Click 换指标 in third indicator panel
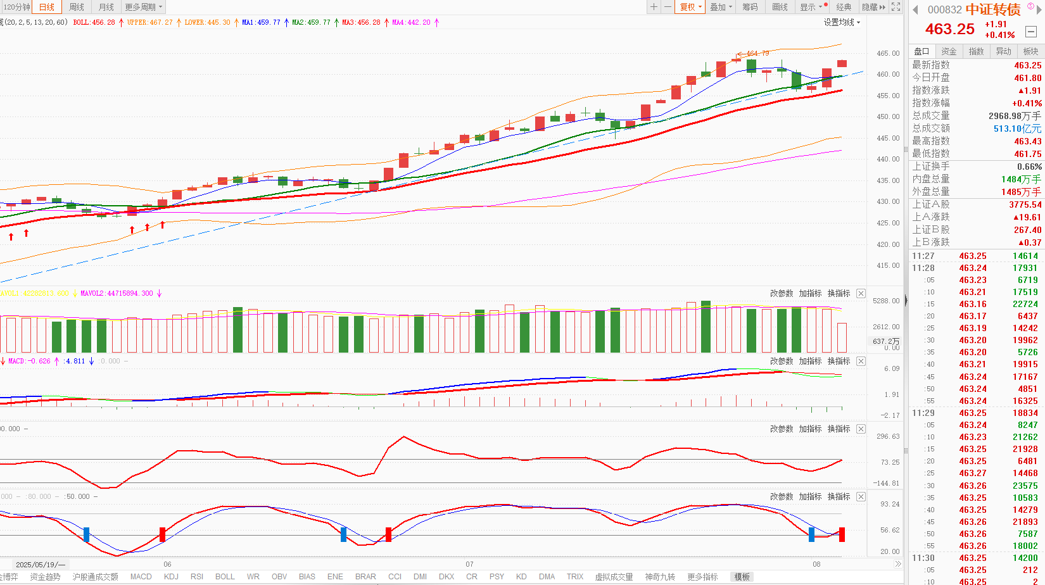Image resolution: width=1045 pixels, height=585 pixels. click(839, 429)
